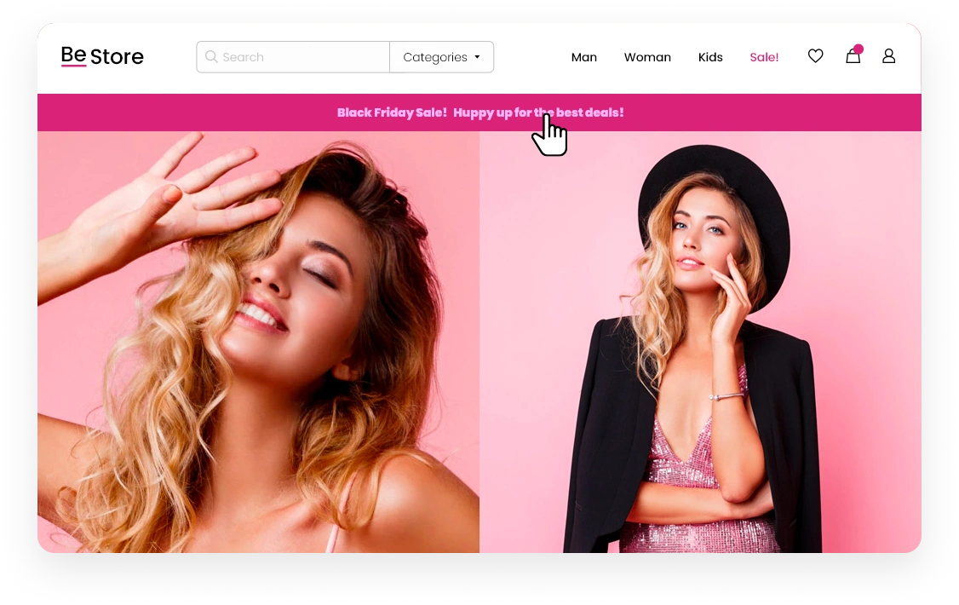959x605 pixels.
Task: Focus the Search input field
Action: pos(298,57)
